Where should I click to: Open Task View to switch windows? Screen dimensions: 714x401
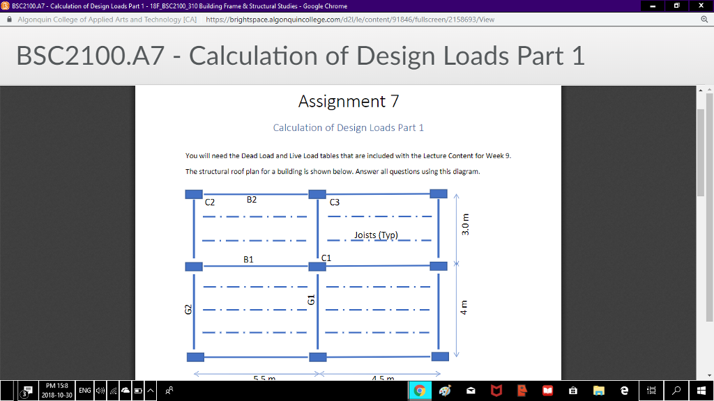pos(651,391)
